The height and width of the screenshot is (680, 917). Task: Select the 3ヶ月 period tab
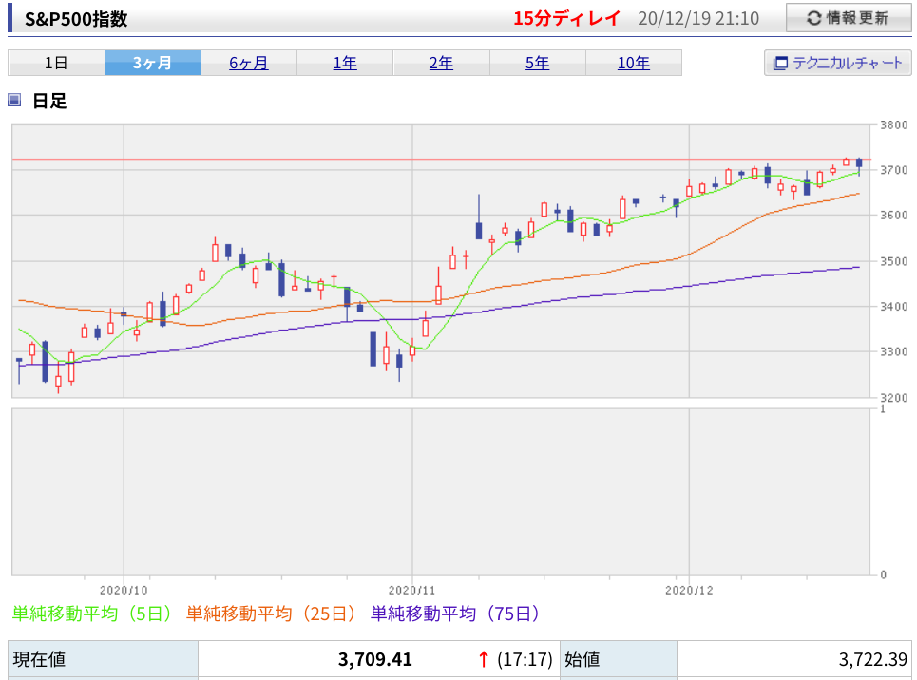[153, 63]
